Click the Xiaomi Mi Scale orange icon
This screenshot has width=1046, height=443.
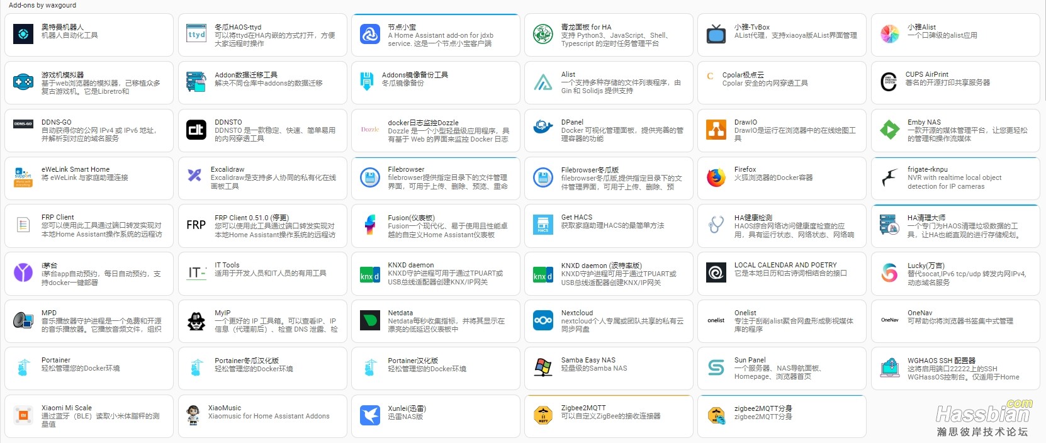click(23, 415)
